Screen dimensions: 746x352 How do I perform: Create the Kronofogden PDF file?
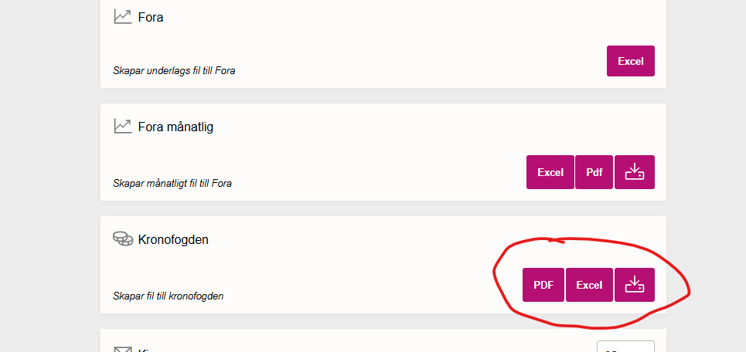tap(543, 285)
